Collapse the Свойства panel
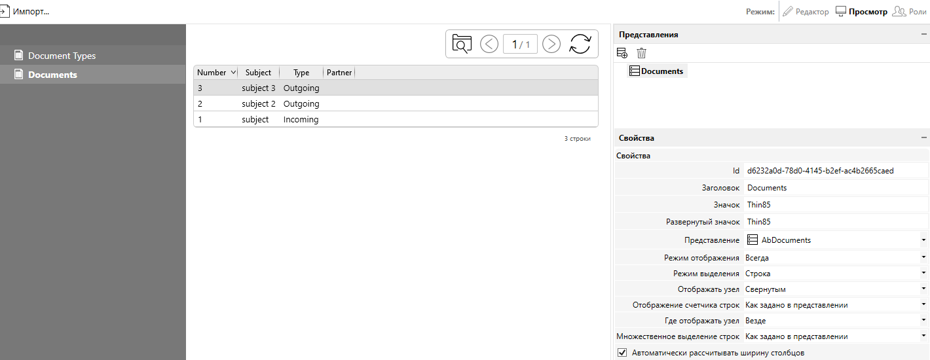The height and width of the screenshot is (360, 930). point(923,138)
